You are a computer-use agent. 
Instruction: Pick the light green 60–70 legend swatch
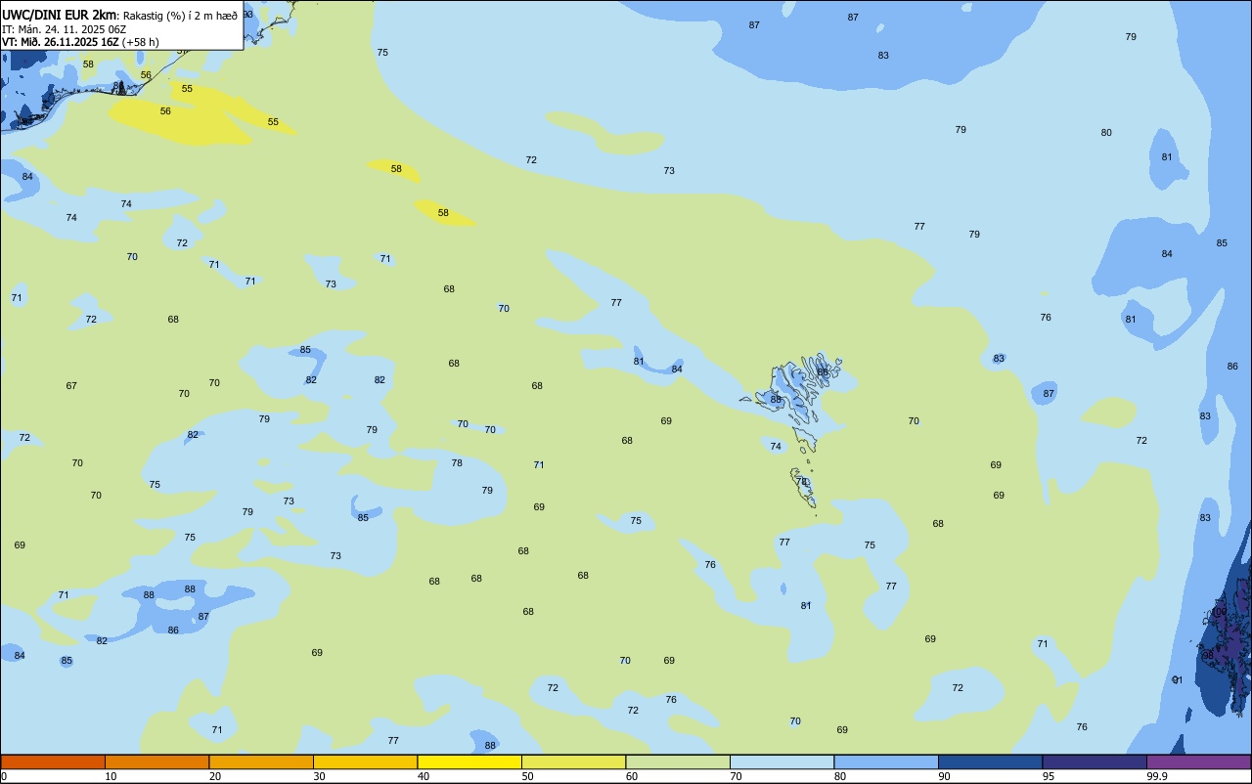678,762
